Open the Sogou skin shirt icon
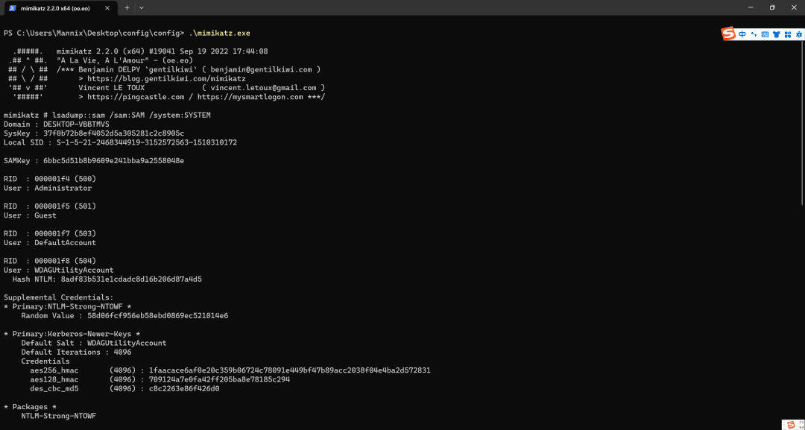This screenshot has width=805, height=430. pyautogui.click(x=776, y=34)
